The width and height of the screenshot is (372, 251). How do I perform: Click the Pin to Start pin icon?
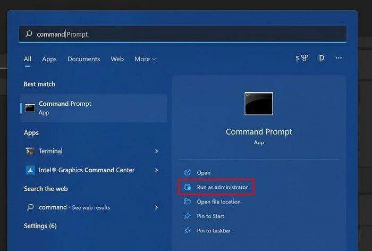[188, 216]
